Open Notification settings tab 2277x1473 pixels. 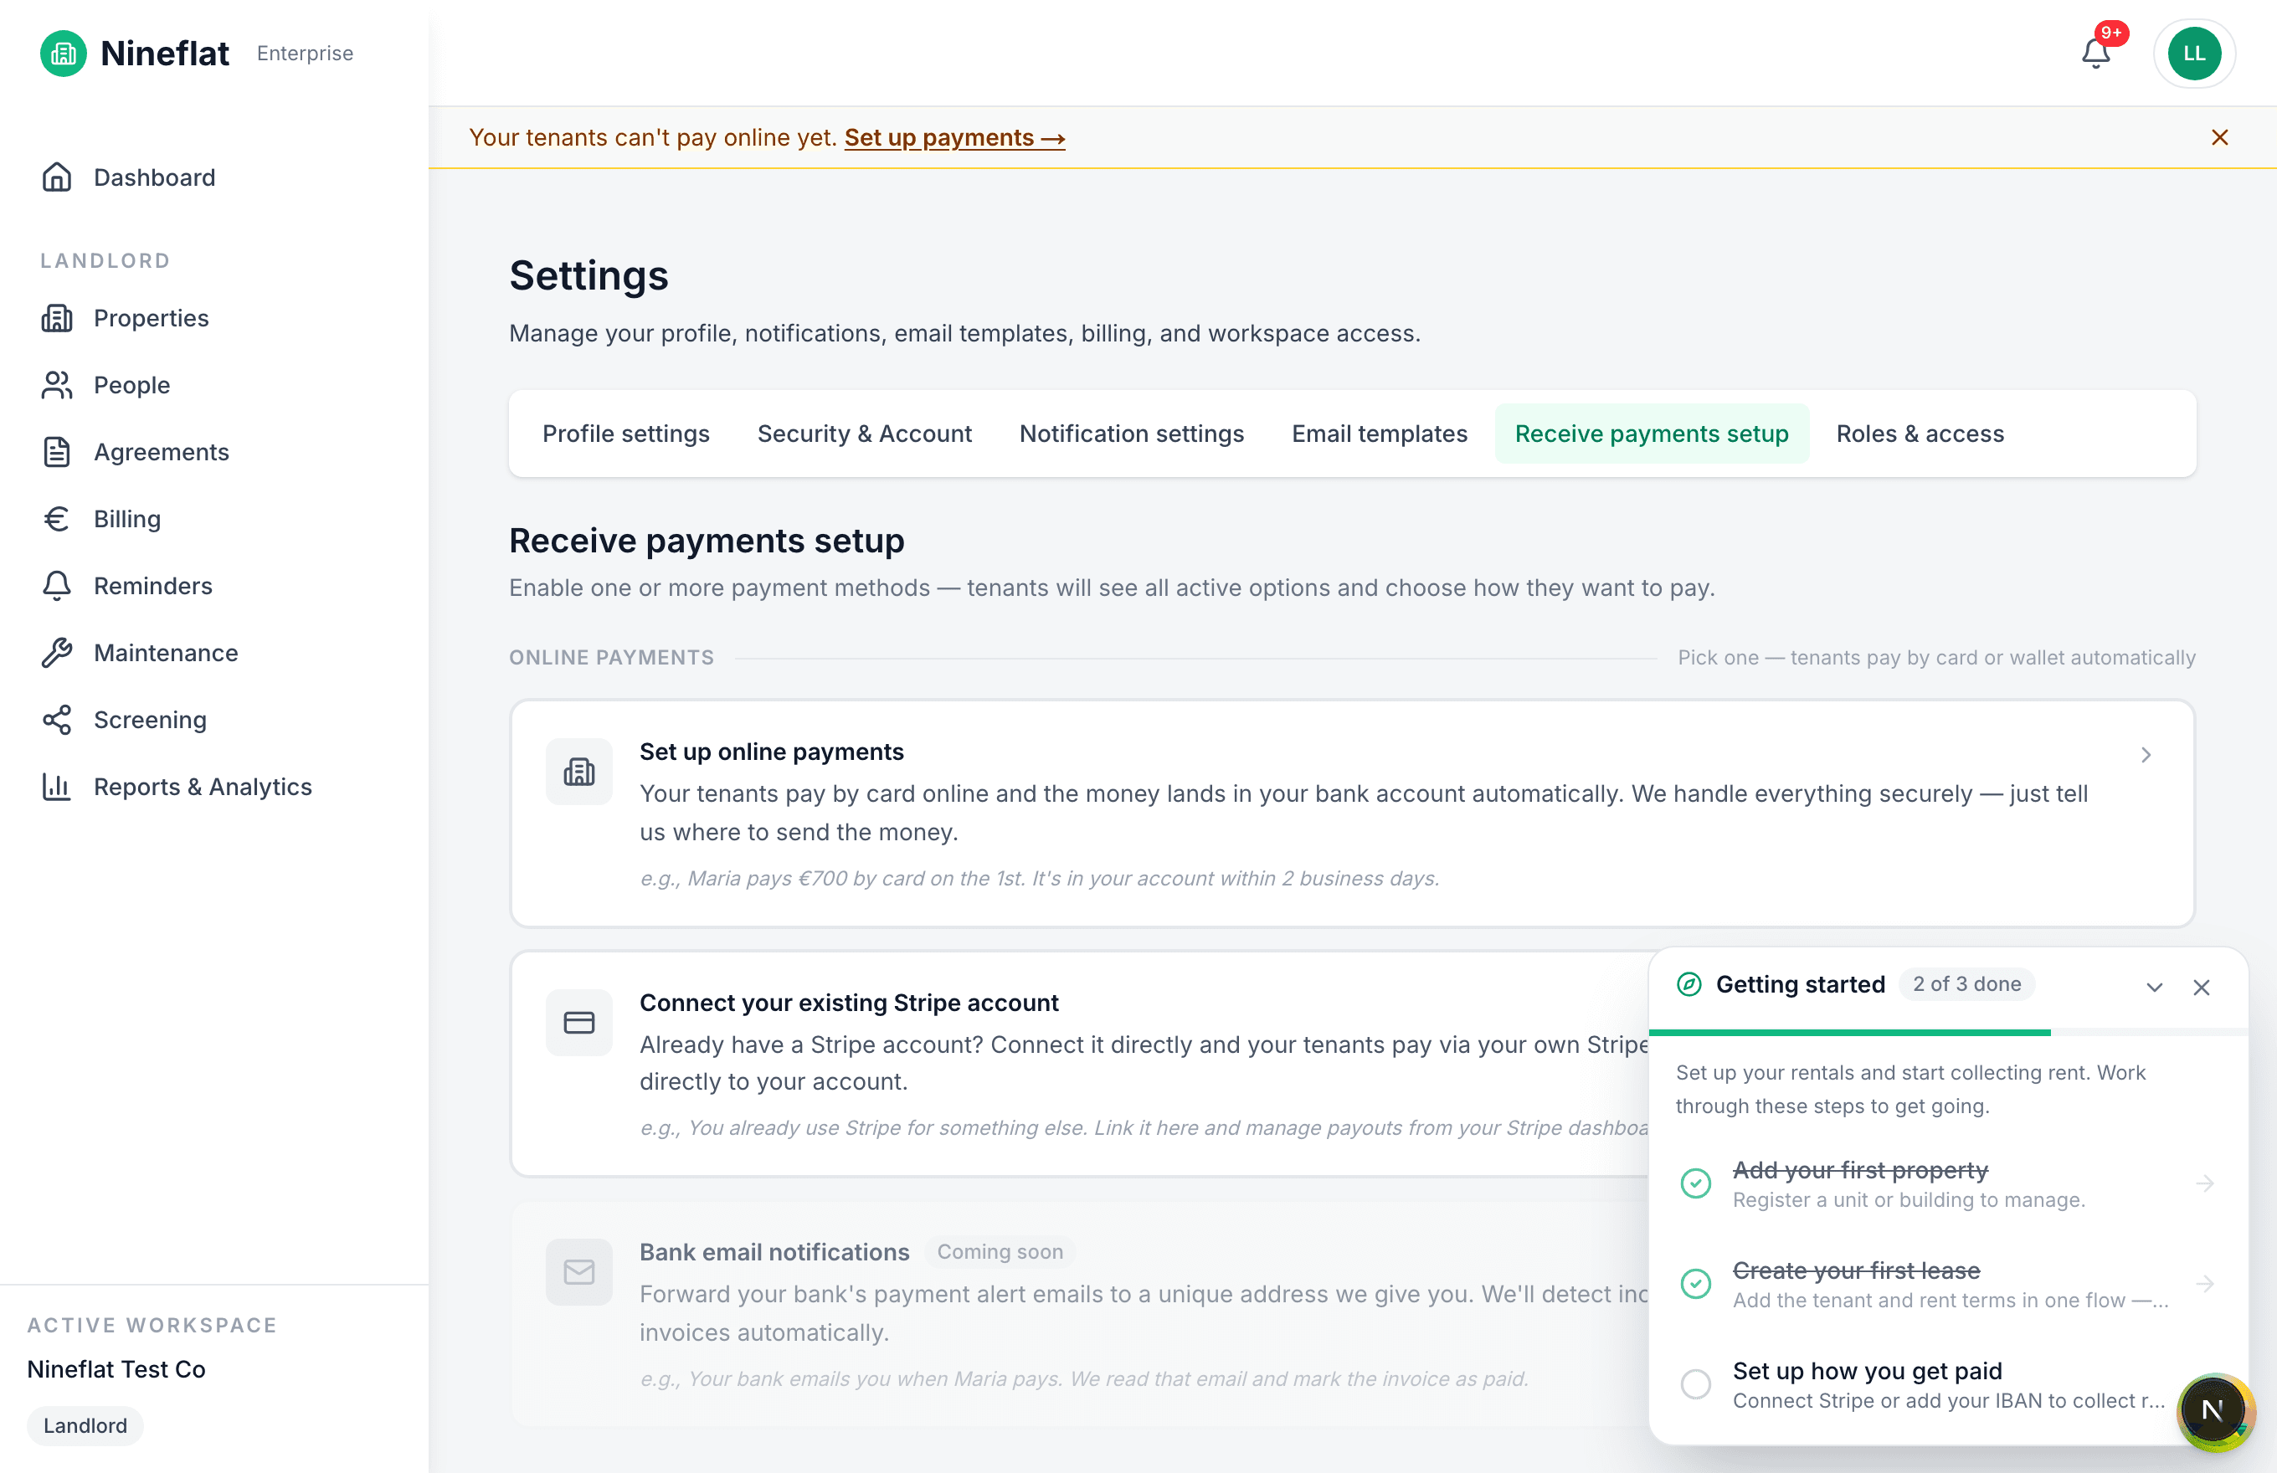[1131, 434]
